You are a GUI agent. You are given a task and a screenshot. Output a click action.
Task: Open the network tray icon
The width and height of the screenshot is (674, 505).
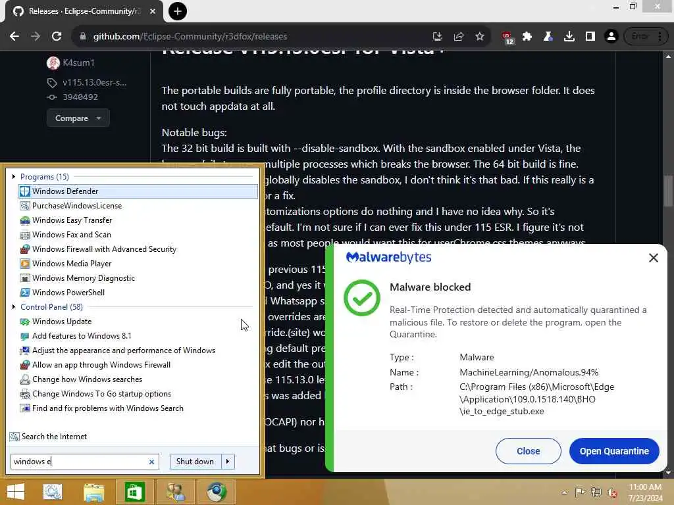596,492
